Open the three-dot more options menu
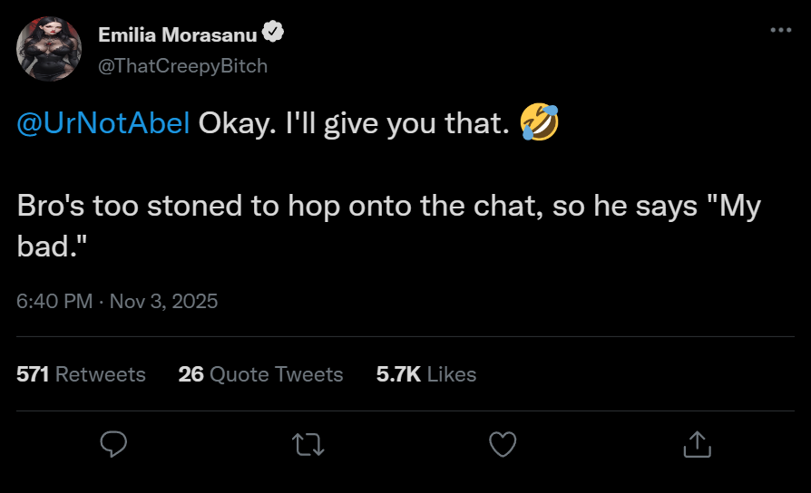 tap(780, 30)
